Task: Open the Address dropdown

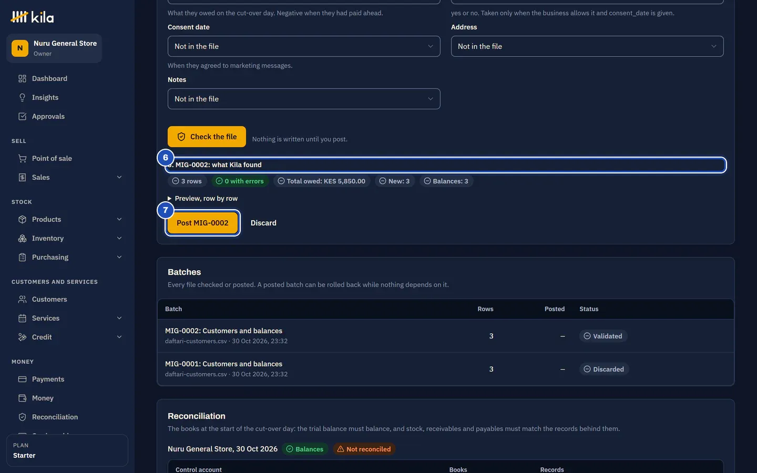Action: [x=587, y=46]
